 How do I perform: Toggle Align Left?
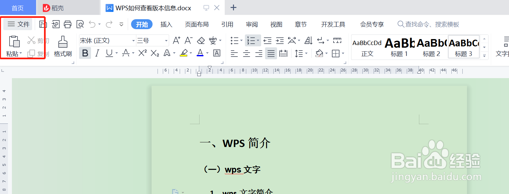pos(234,53)
